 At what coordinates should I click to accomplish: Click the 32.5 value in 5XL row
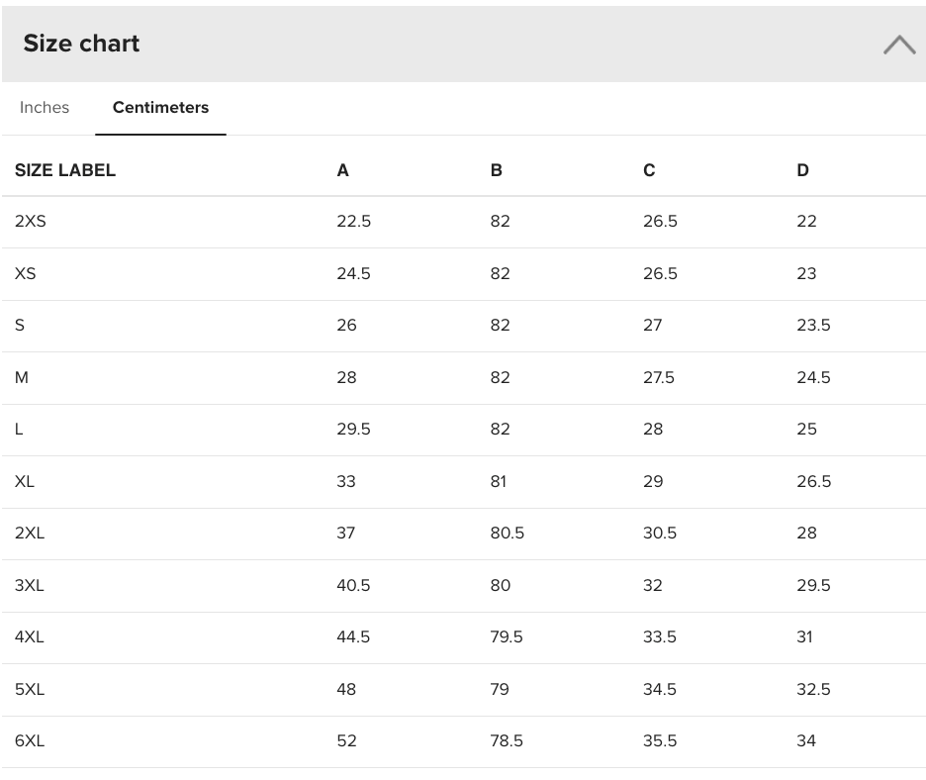pos(813,690)
